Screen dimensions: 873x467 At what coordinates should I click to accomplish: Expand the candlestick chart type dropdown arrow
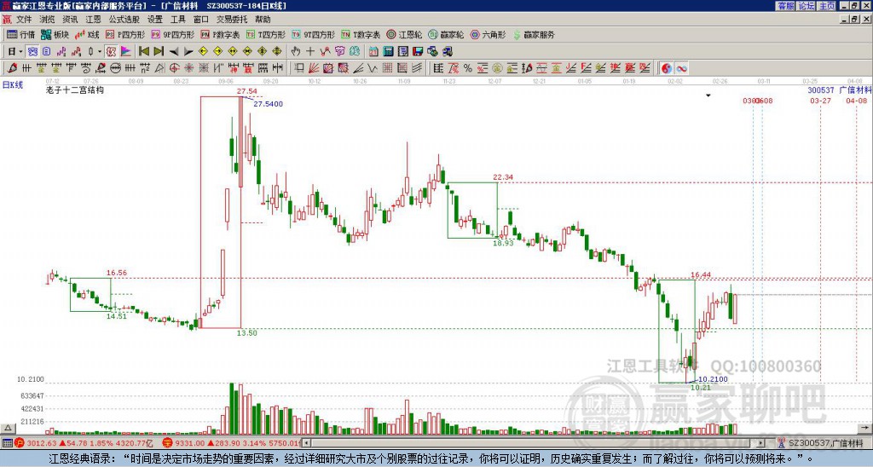point(100,51)
